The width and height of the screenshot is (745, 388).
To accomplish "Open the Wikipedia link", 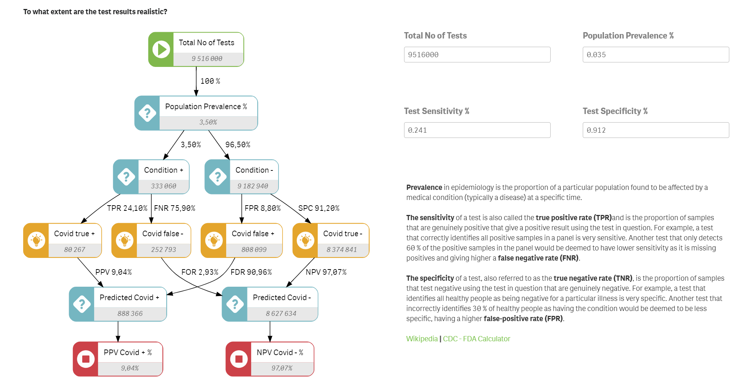I will click(x=422, y=339).
